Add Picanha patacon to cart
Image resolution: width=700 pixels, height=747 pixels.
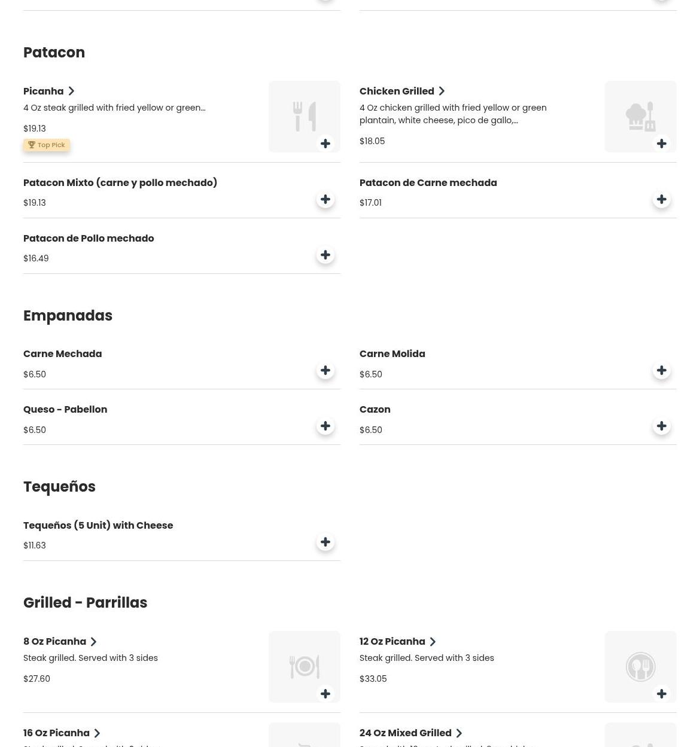click(x=325, y=144)
